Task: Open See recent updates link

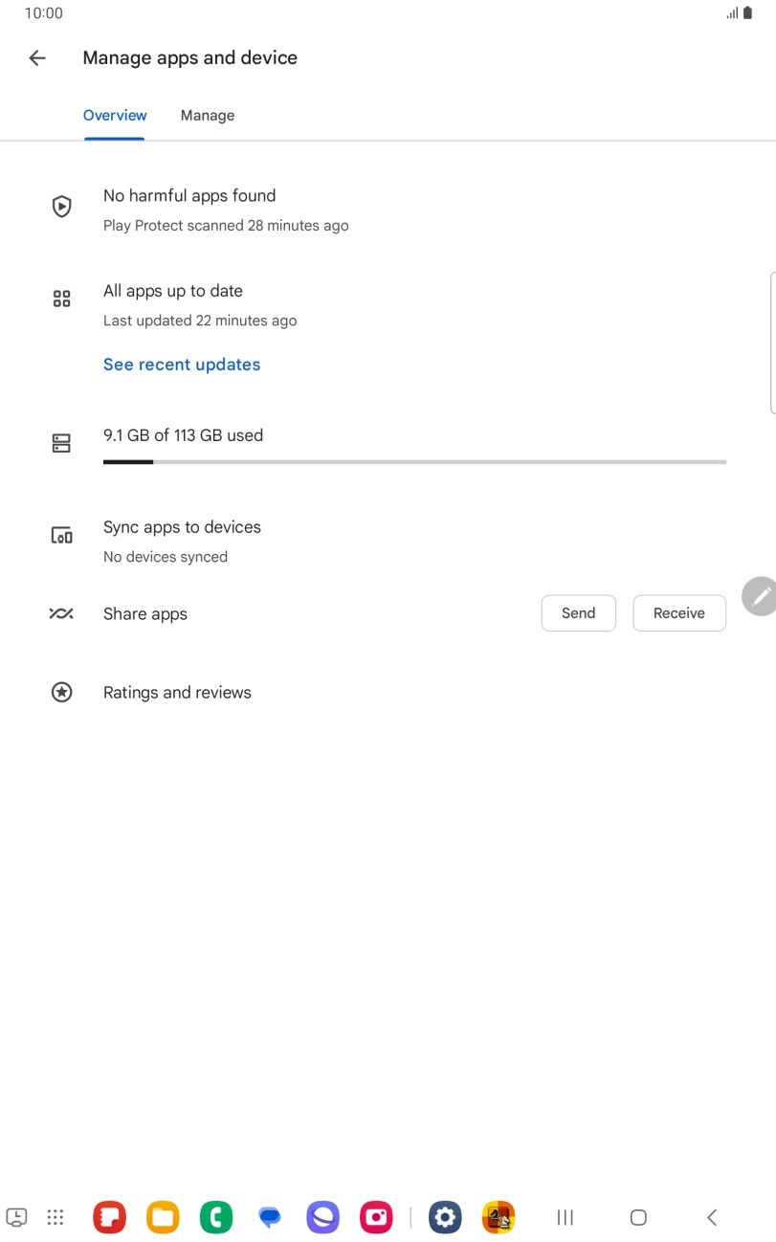Action: click(x=182, y=365)
